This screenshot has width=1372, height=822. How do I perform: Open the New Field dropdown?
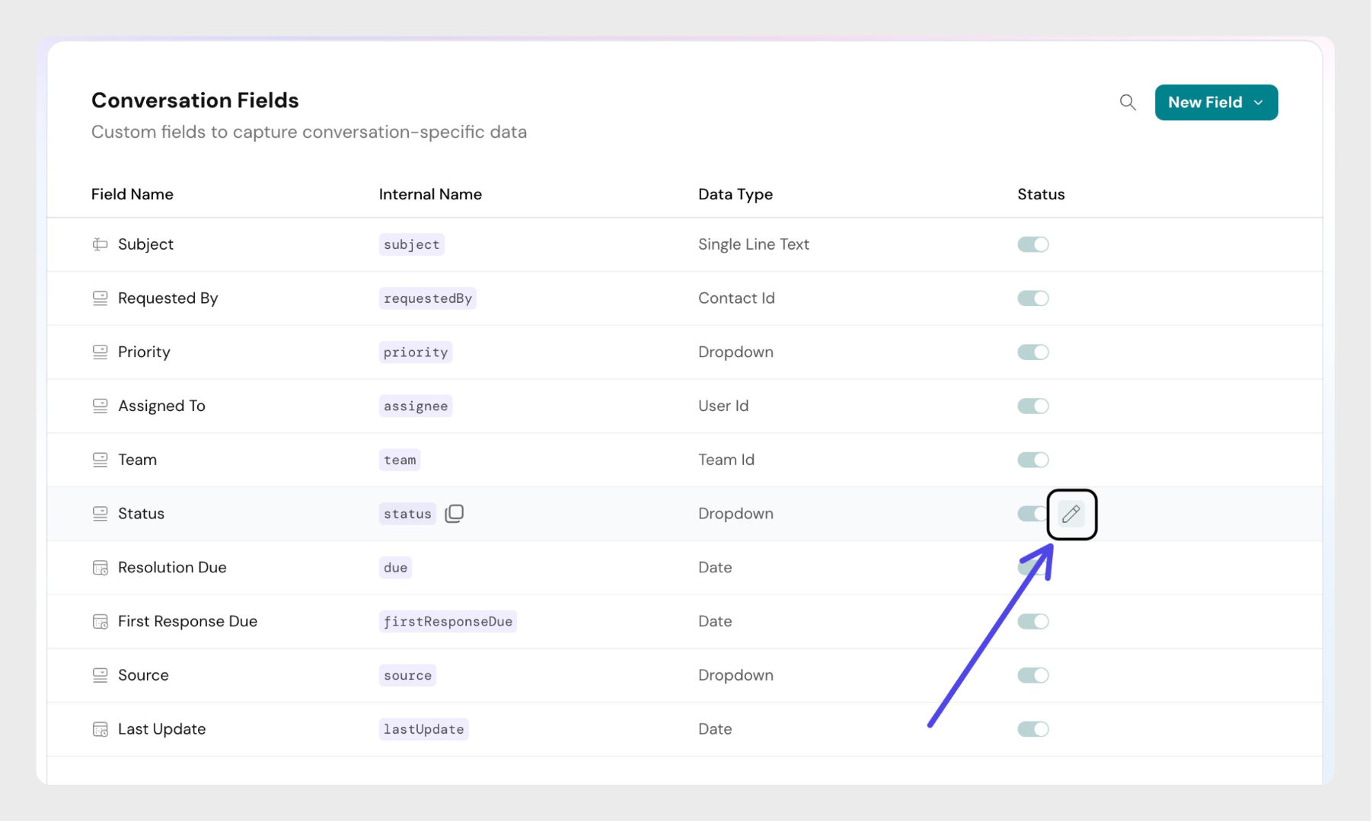[1206, 103]
